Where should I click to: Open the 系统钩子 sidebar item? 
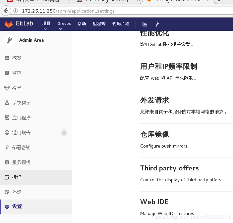coord(36,103)
